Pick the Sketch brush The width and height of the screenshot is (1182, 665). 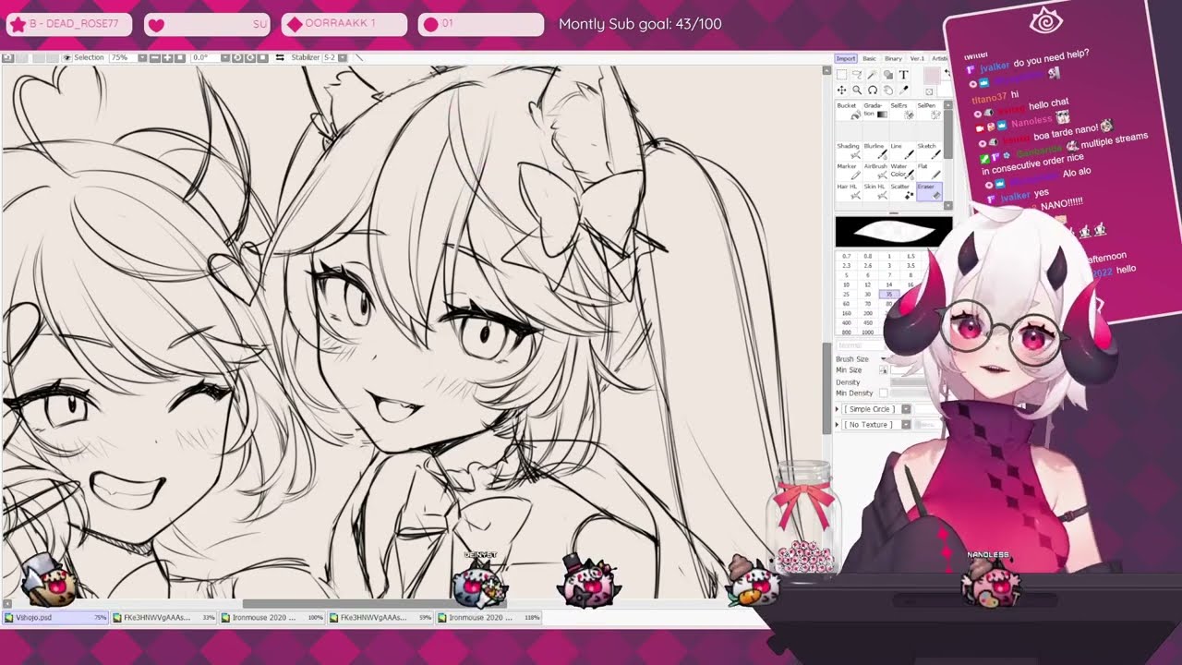pyautogui.click(x=929, y=151)
